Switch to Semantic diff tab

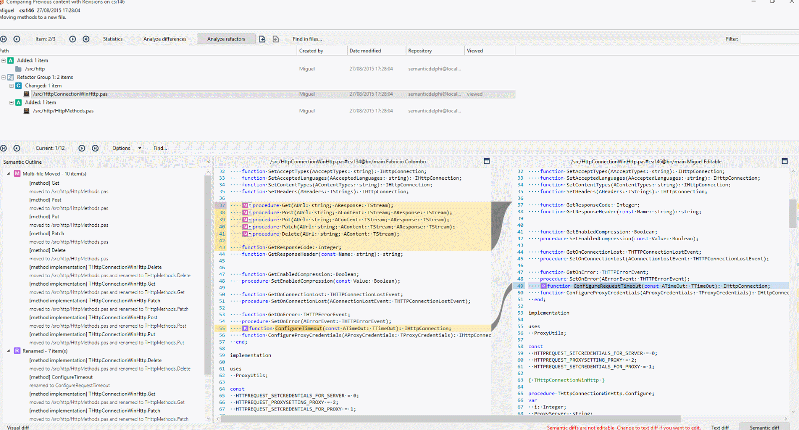[765, 428]
